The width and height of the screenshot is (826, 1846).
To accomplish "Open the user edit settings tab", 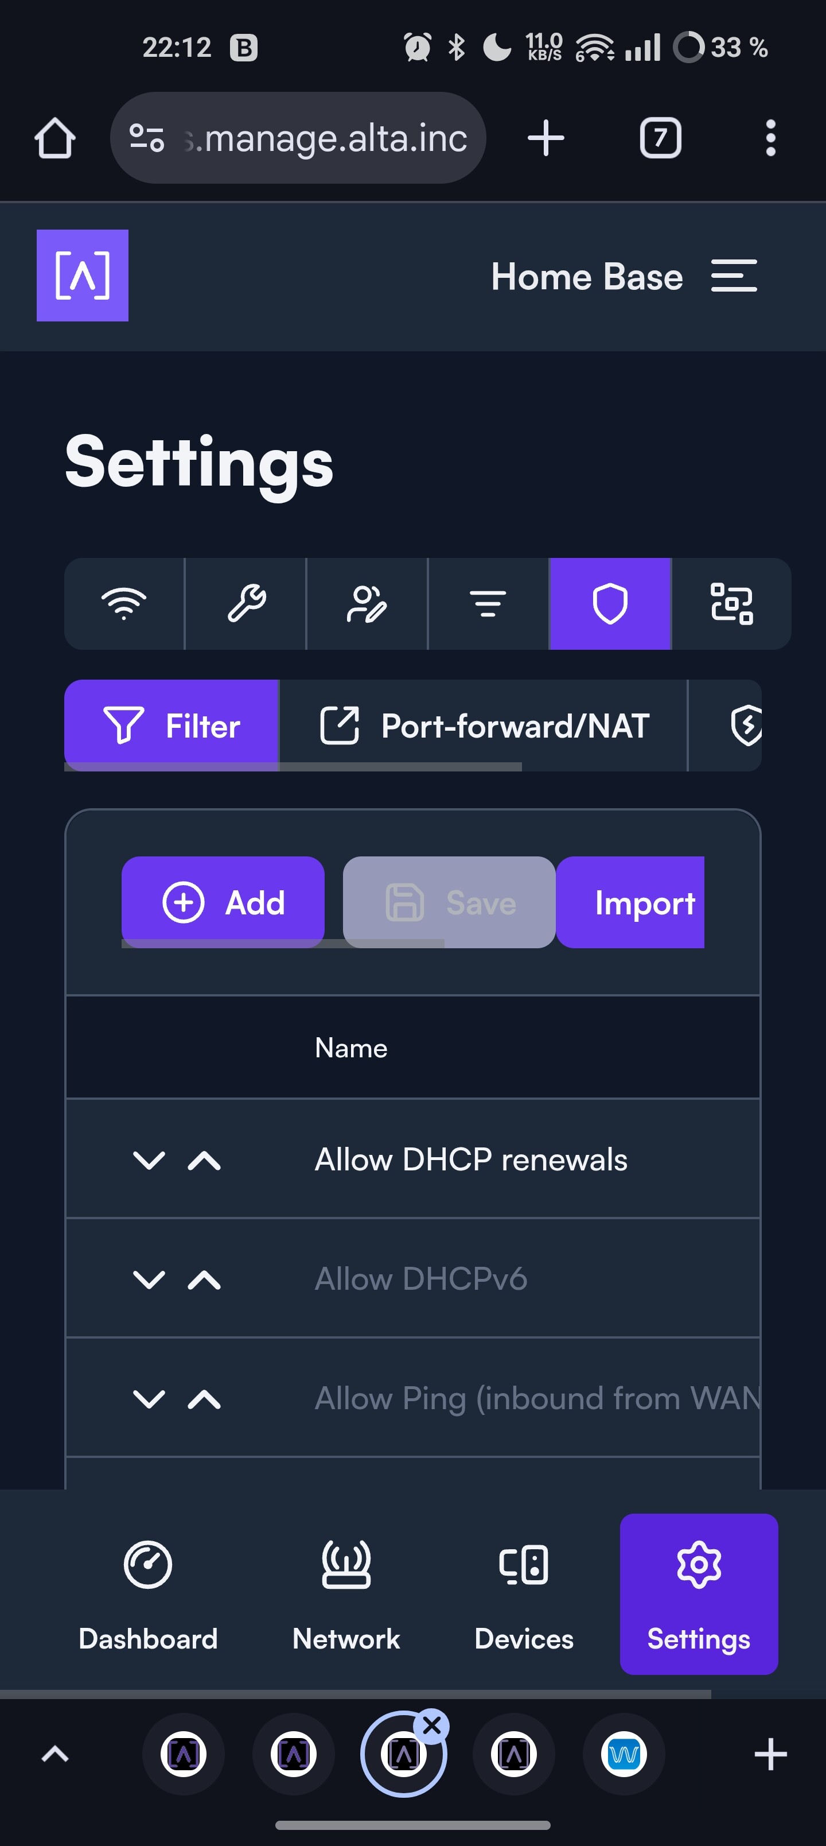I will pyautogui.click(x=367, y=603).
